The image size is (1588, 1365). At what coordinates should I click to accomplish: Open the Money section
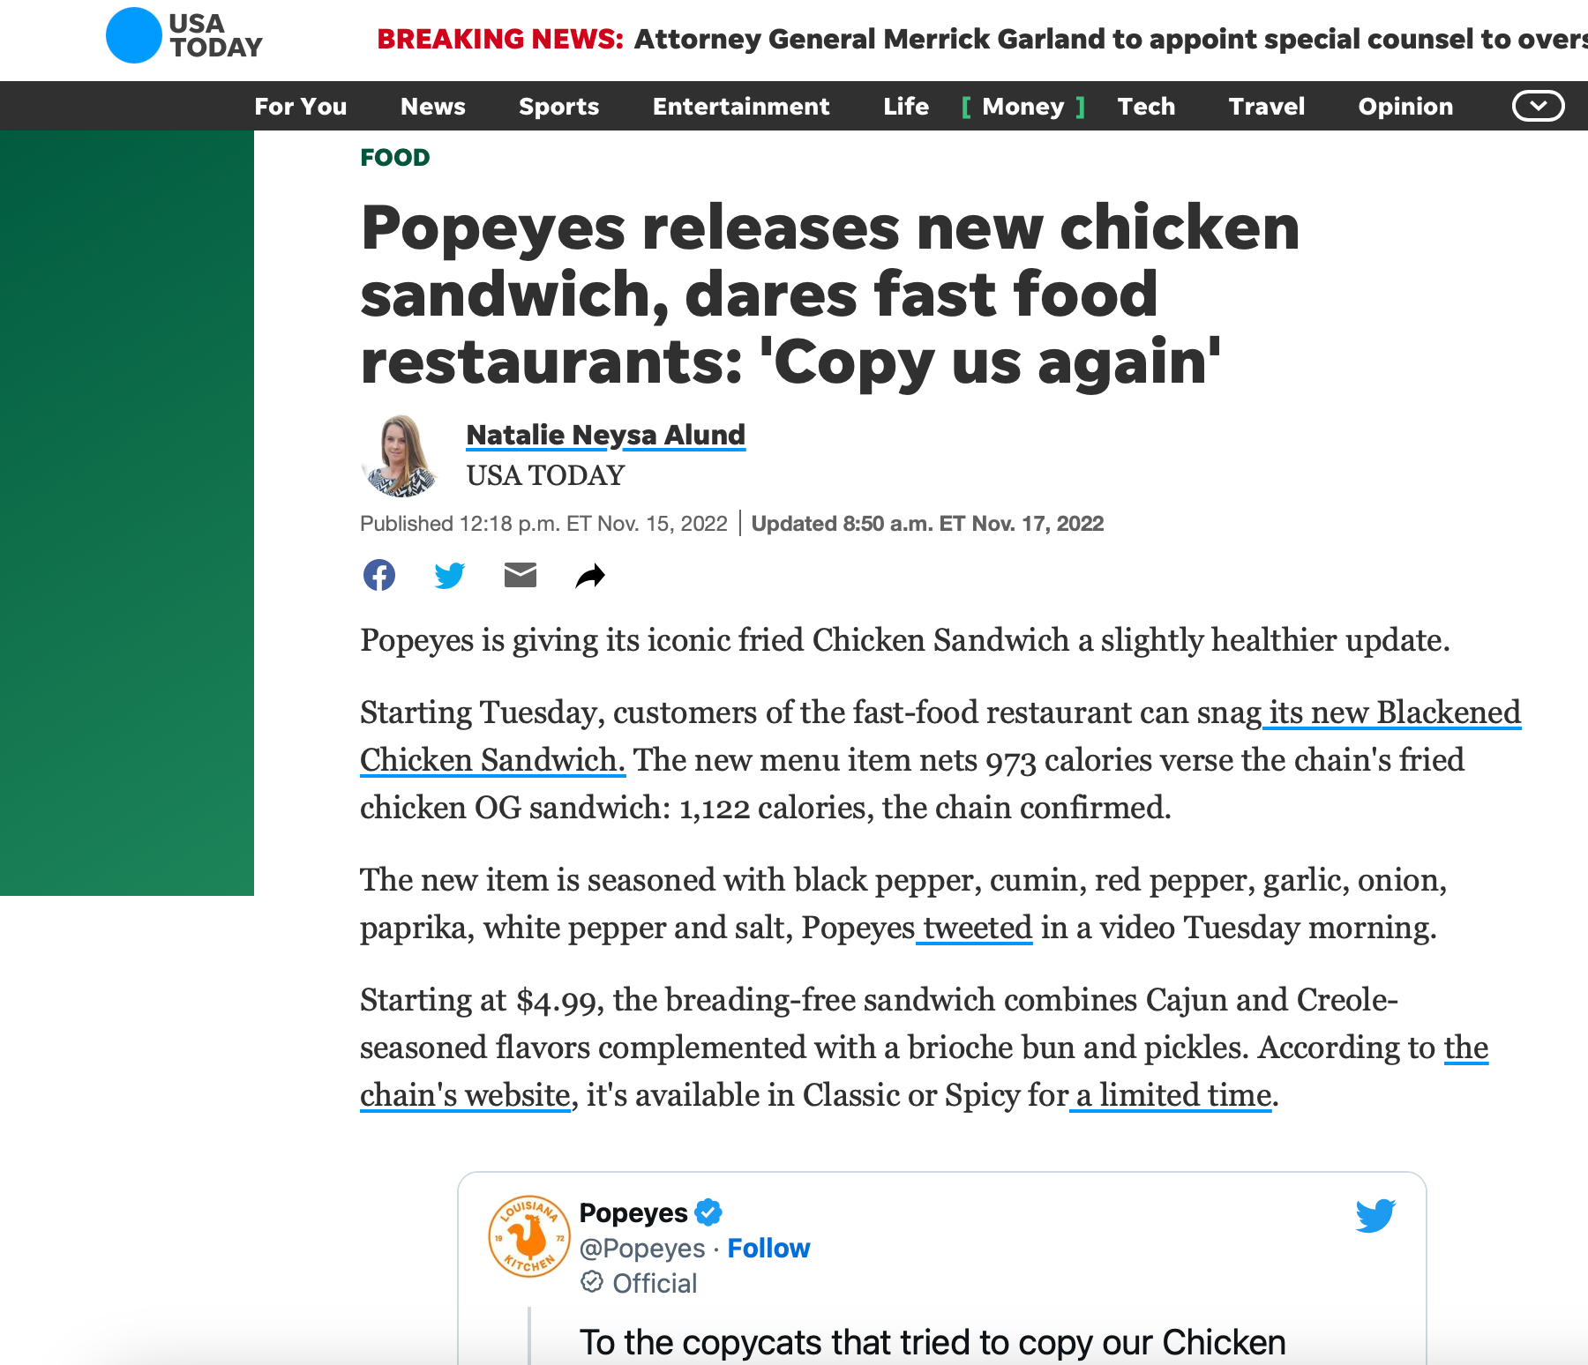pyautogui.click(x=1023, y=107)
